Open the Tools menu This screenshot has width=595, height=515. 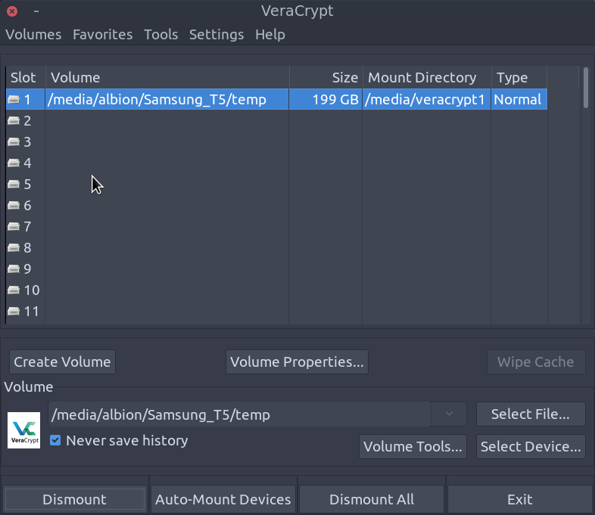[160, 35]
